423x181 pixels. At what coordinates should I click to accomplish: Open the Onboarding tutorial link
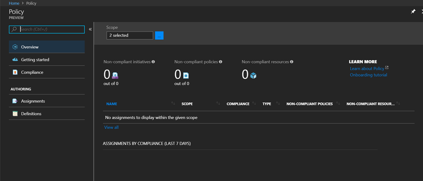click(368, 75)
